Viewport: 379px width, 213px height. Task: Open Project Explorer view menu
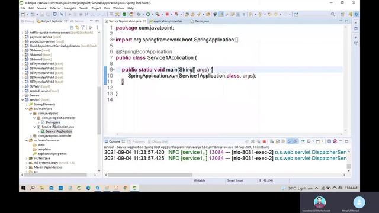97,28
